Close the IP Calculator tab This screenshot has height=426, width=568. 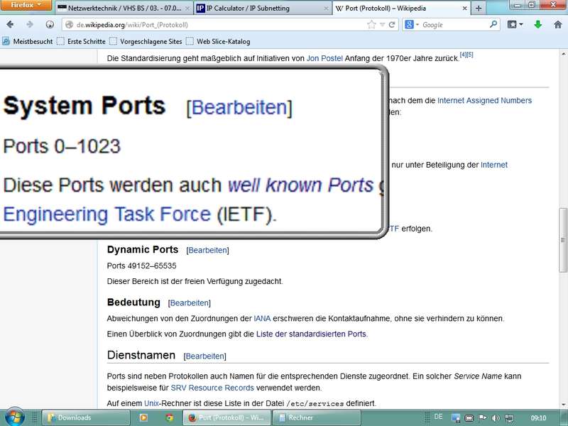click(326, 8)
